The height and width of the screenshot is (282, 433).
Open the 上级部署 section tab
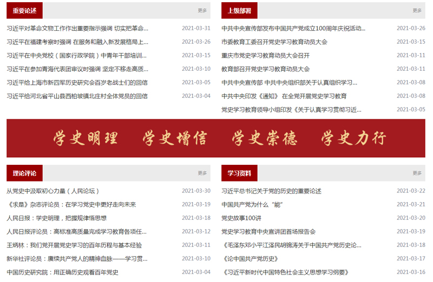click(x=239, y=10)
